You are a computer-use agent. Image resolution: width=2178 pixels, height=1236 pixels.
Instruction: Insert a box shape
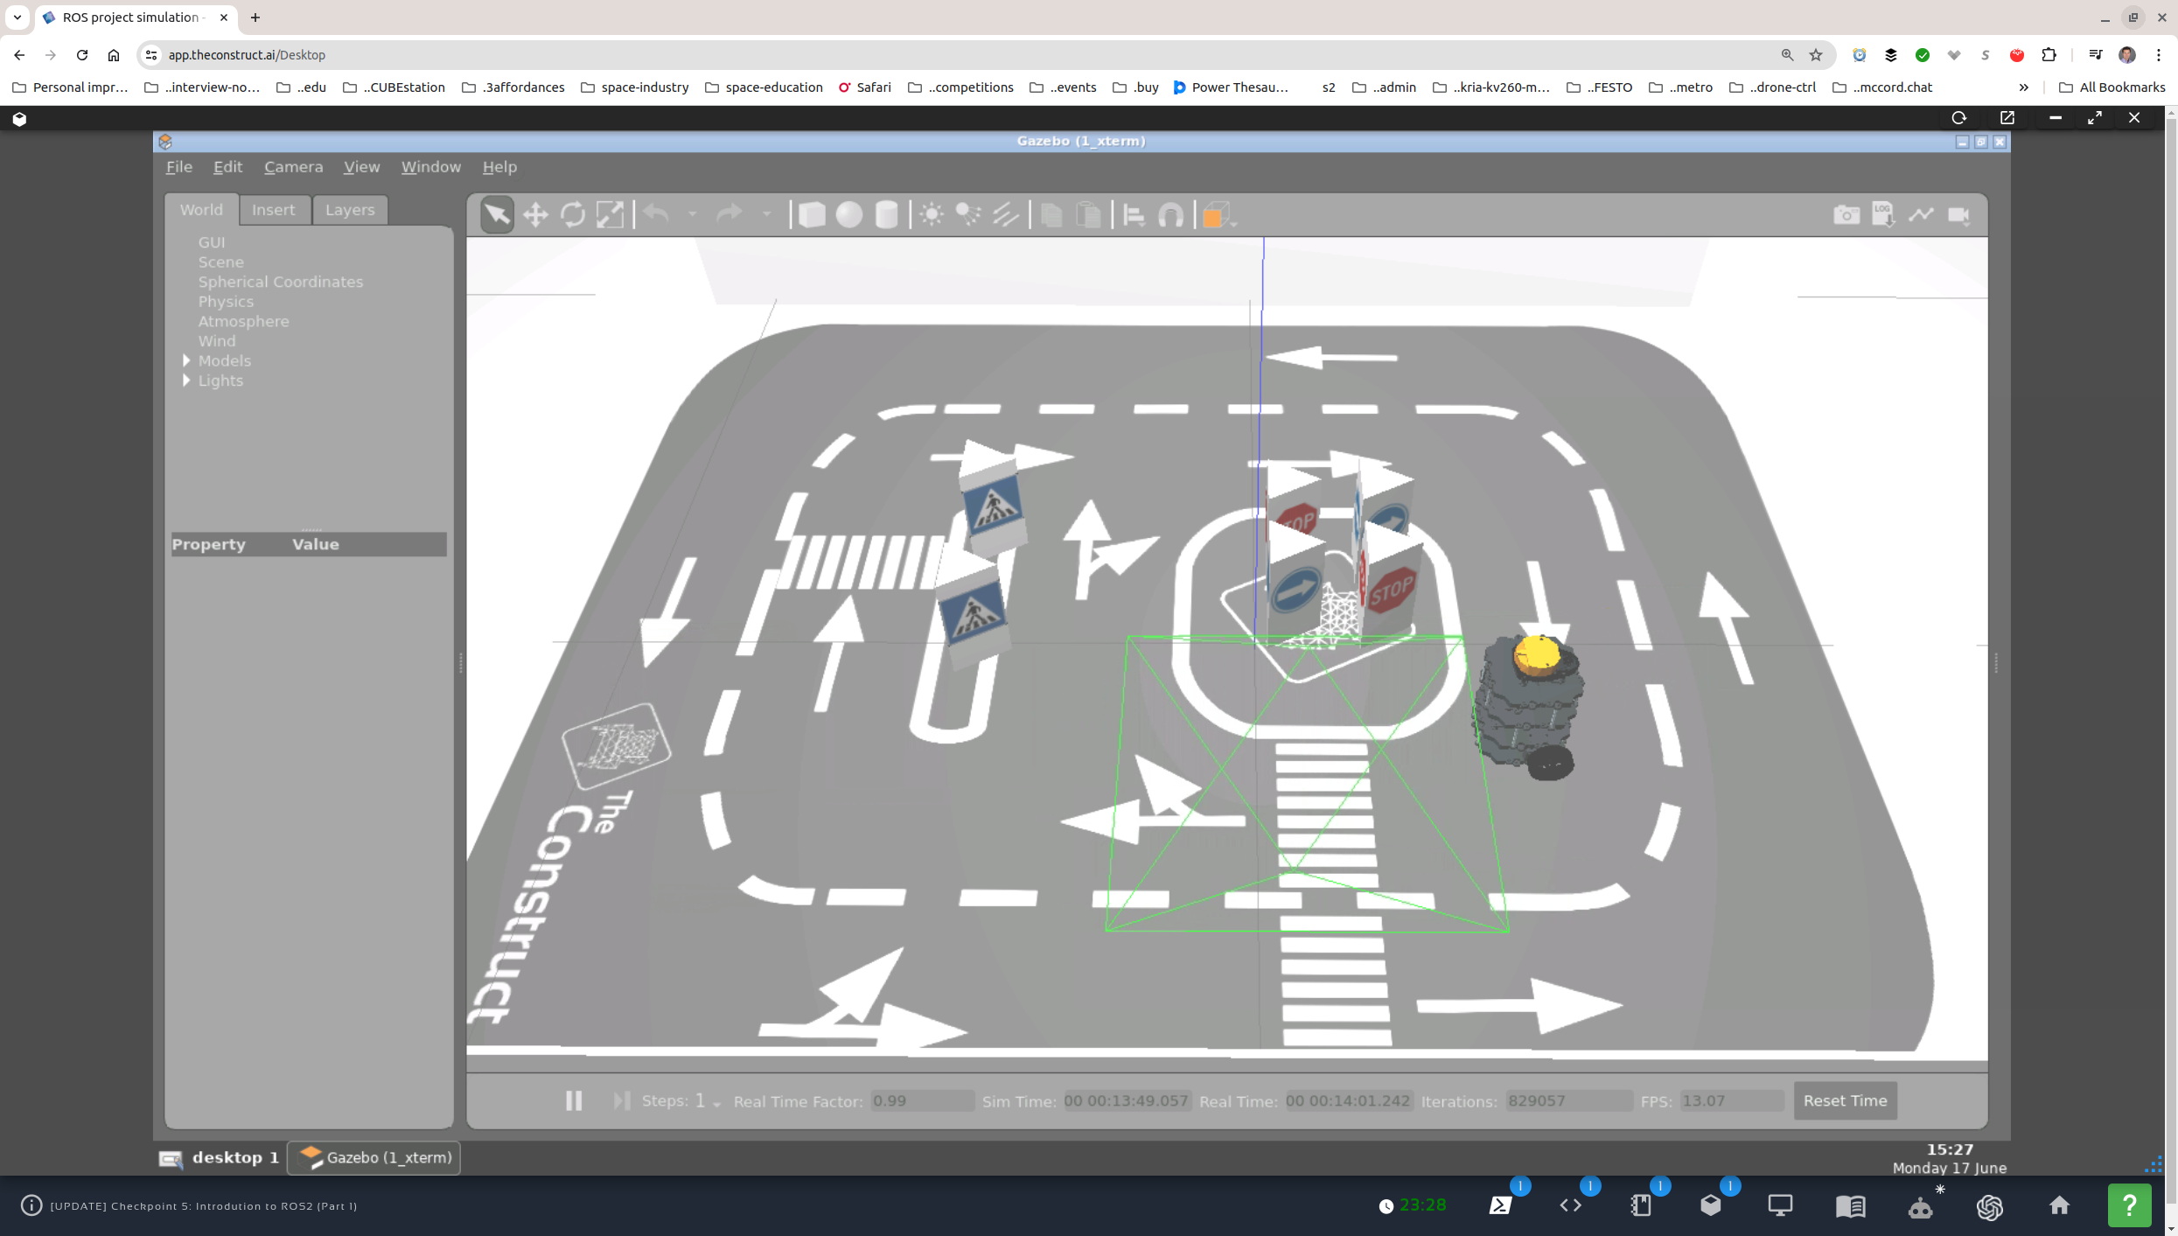812,215
